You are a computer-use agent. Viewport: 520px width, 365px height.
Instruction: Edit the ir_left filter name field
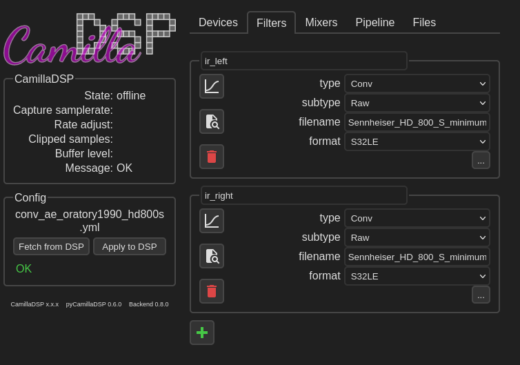[x=303, y=61]
